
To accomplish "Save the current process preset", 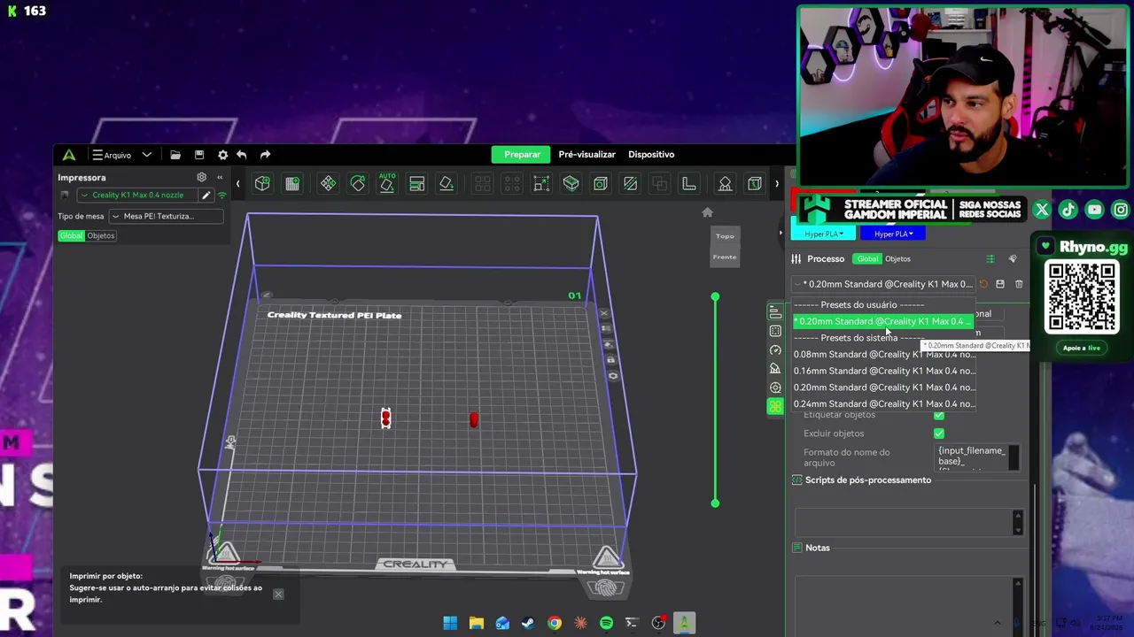I will click(x=1000, y=284).
